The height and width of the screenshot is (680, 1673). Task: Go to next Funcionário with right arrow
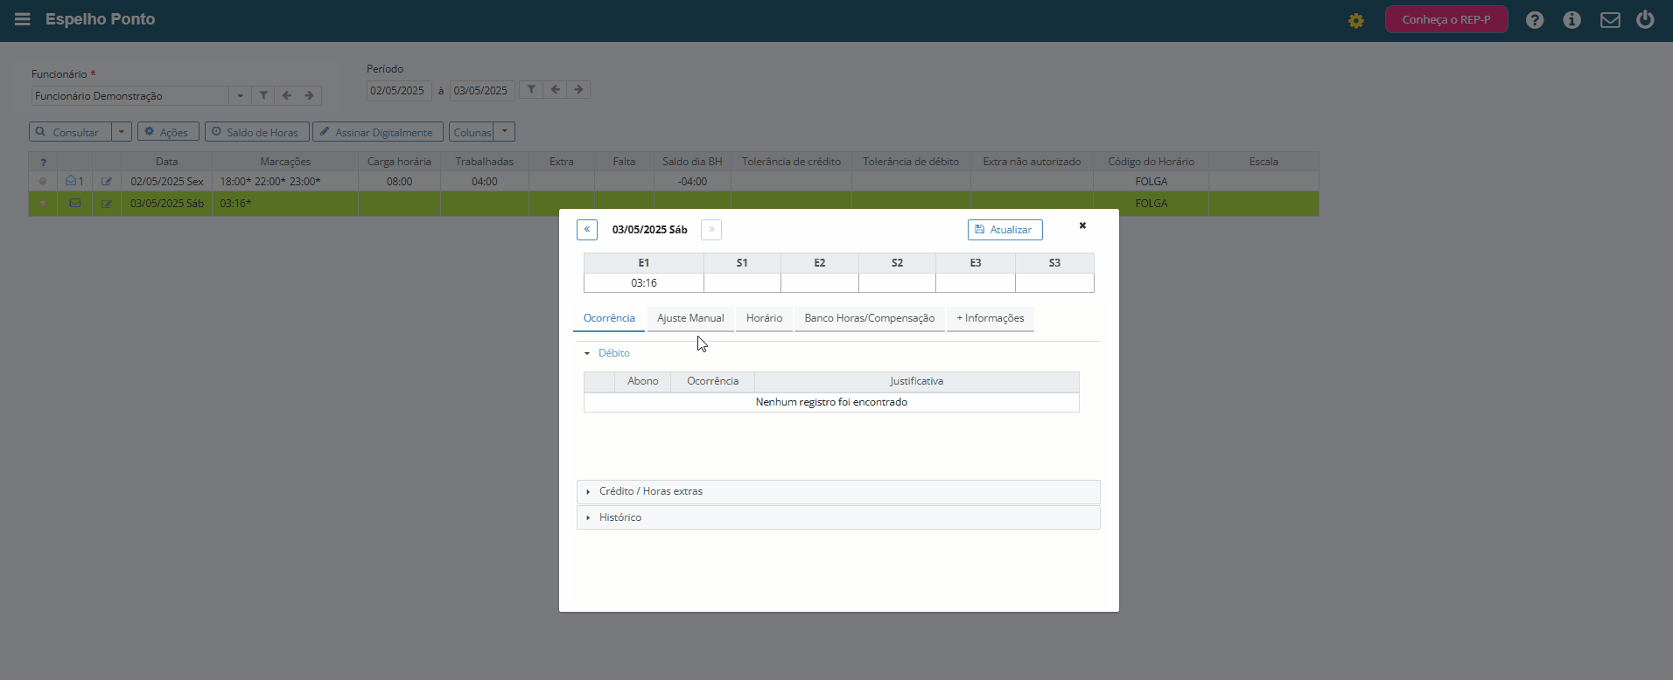tap(309, 95)
